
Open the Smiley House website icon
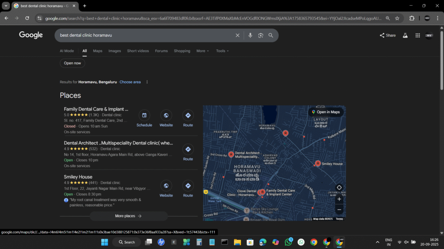click(x=166, y=188)
